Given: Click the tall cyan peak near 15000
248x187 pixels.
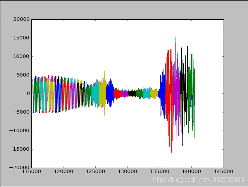Looking at the screenshot, I should point(176,39).
